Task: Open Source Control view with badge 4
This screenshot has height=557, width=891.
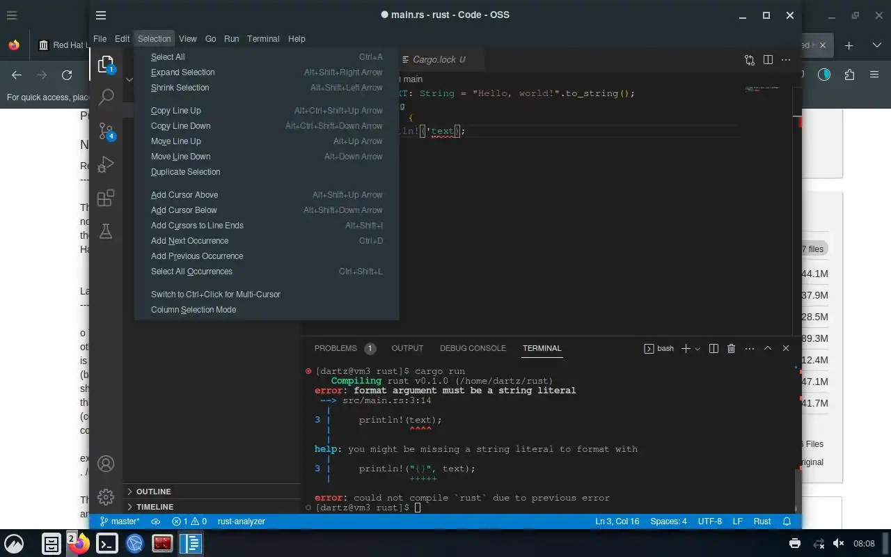Action: (106, 131)
